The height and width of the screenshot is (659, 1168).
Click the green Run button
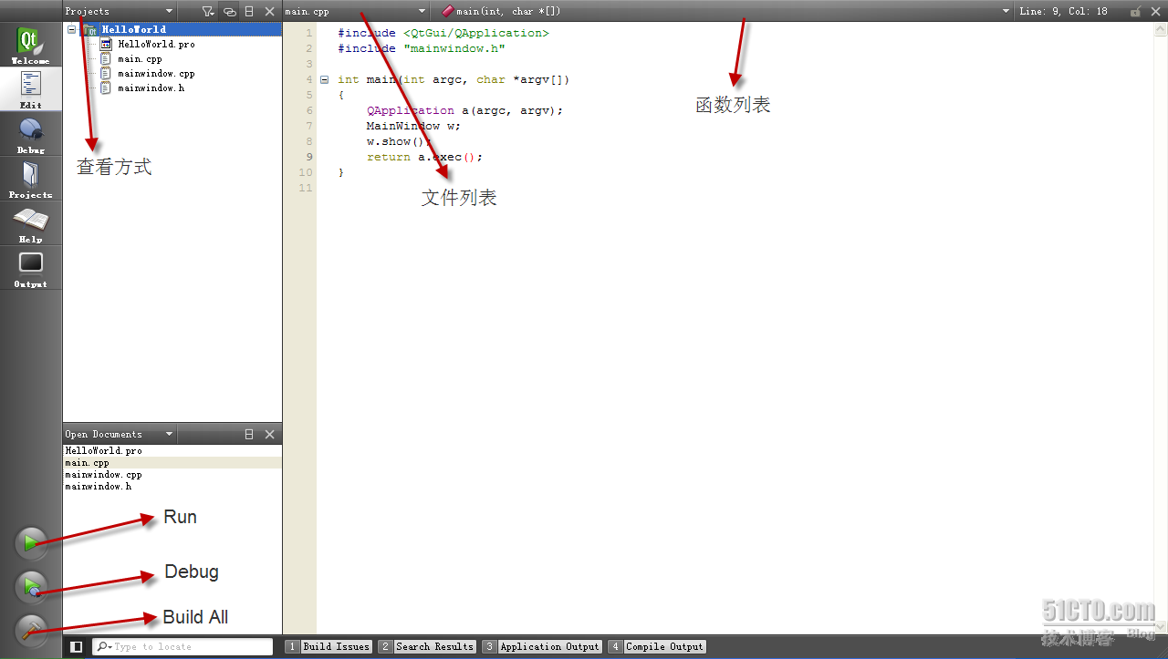31,544
